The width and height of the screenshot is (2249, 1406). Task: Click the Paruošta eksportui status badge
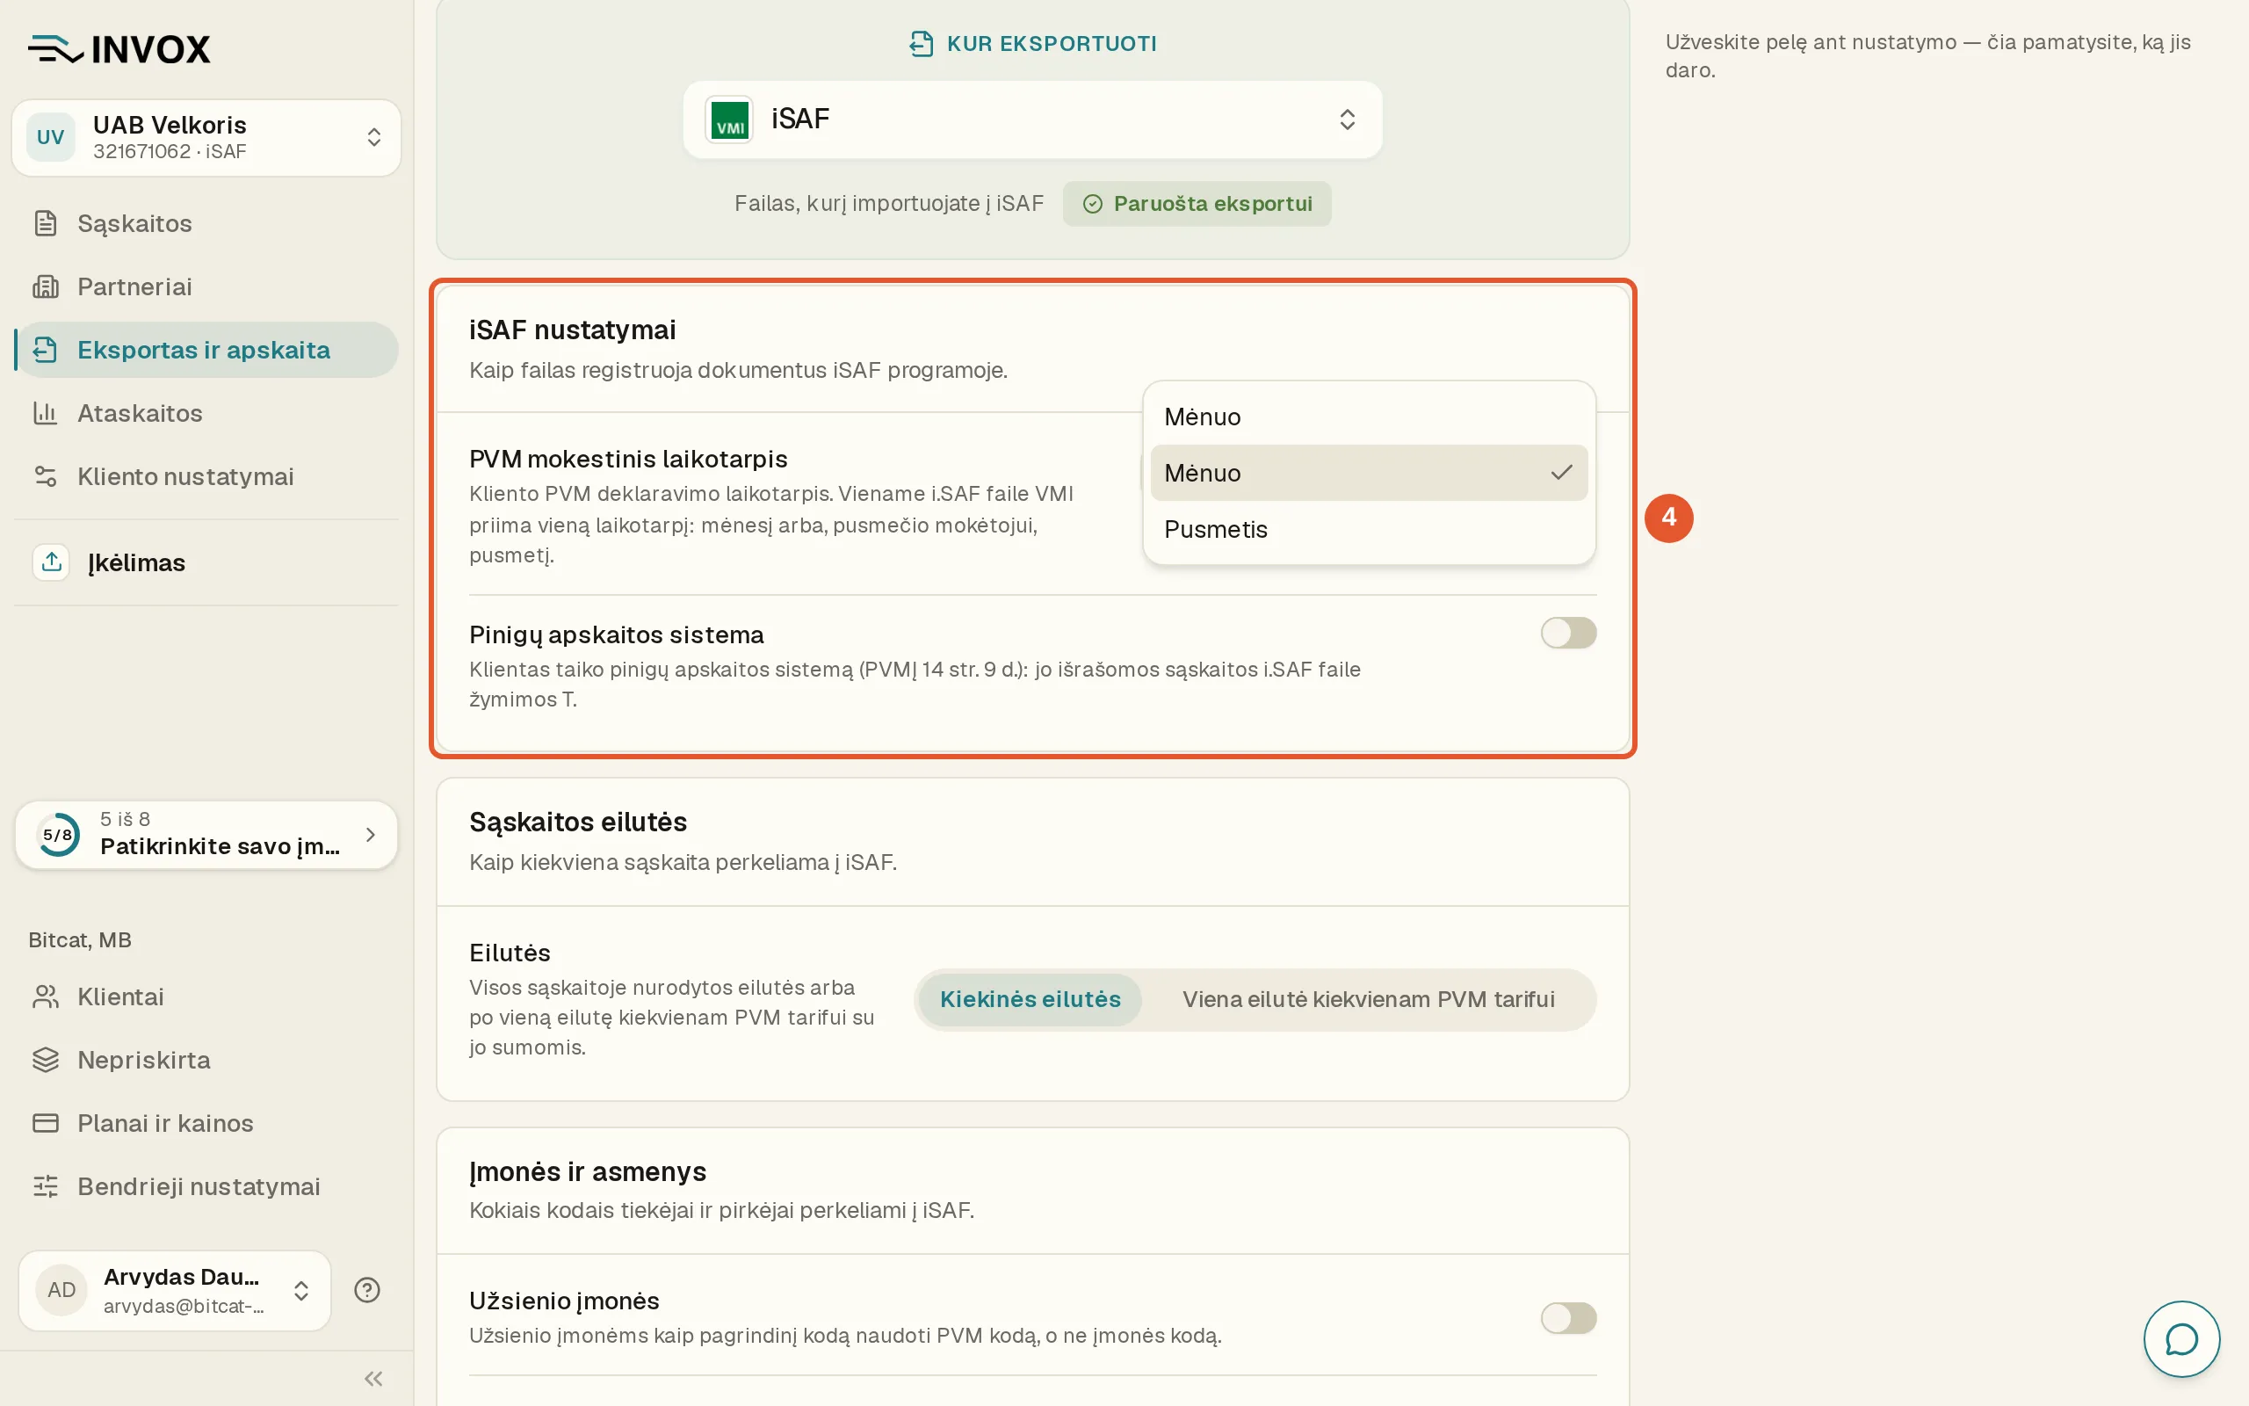pyautogui.click(x=1197, y=204)
